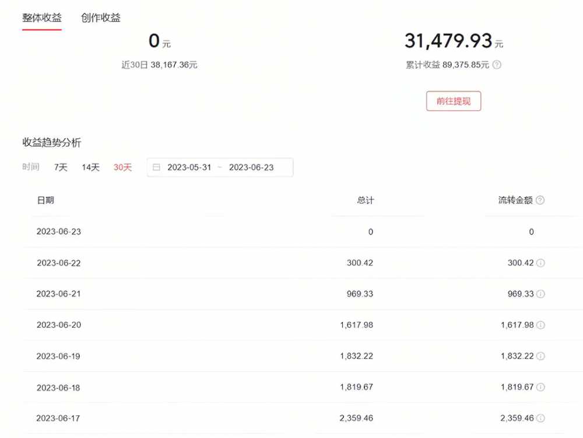Click info icon beside 1,819.67 amount

[540, 387]
